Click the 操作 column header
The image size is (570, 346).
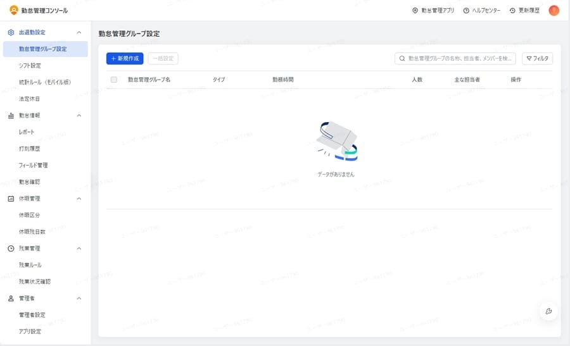(516, 80)
